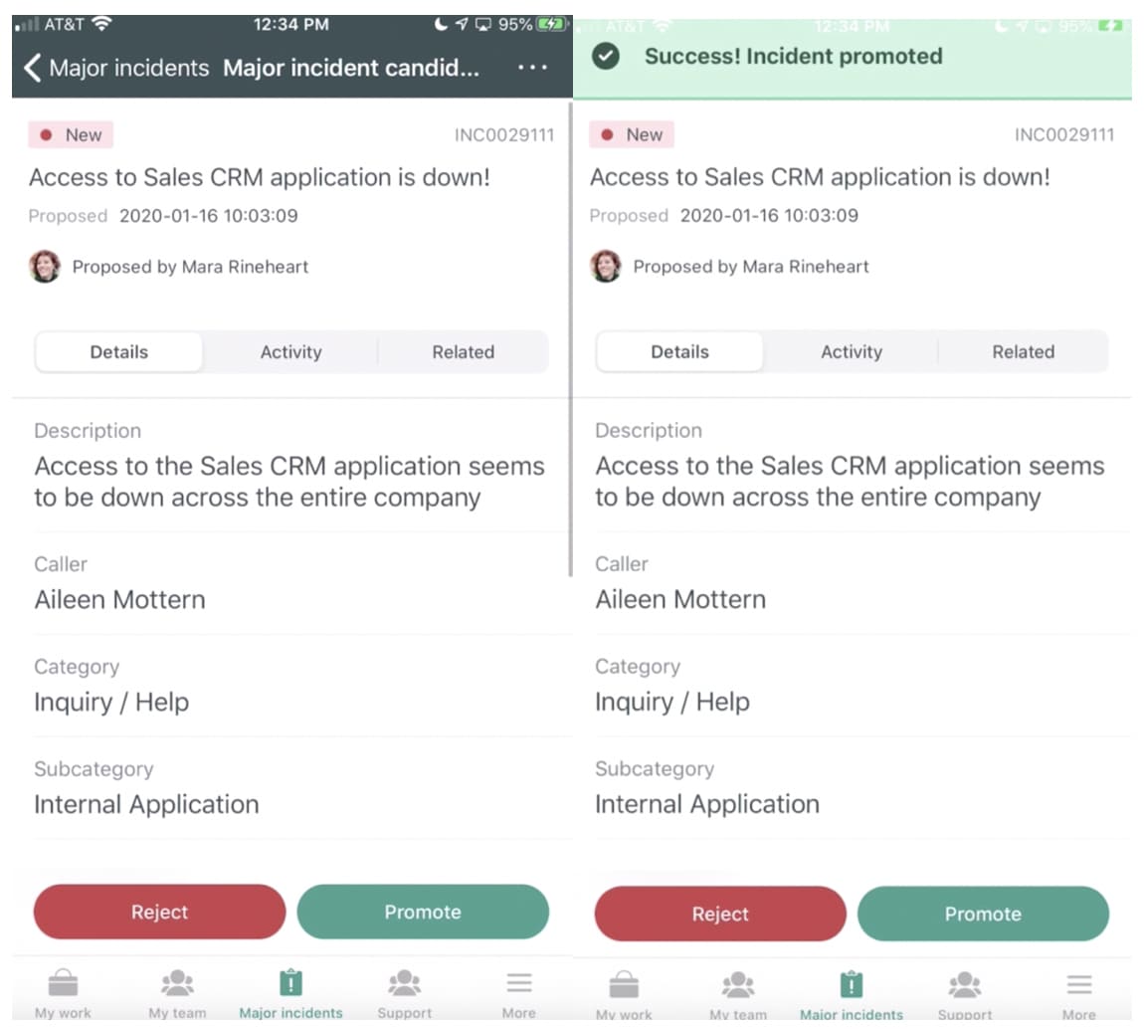Tap incident number INC0029111
The height and width of the screenshot is (1029, 1144).
pos(504,134)
